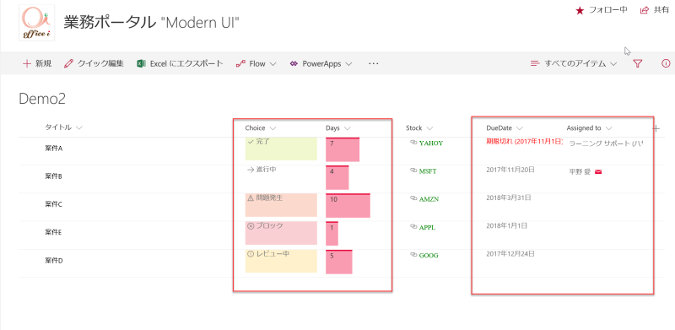This screenshot has width=675, height=330.
Task: Open the information details pane icon
Action: (x=666, y=64)
